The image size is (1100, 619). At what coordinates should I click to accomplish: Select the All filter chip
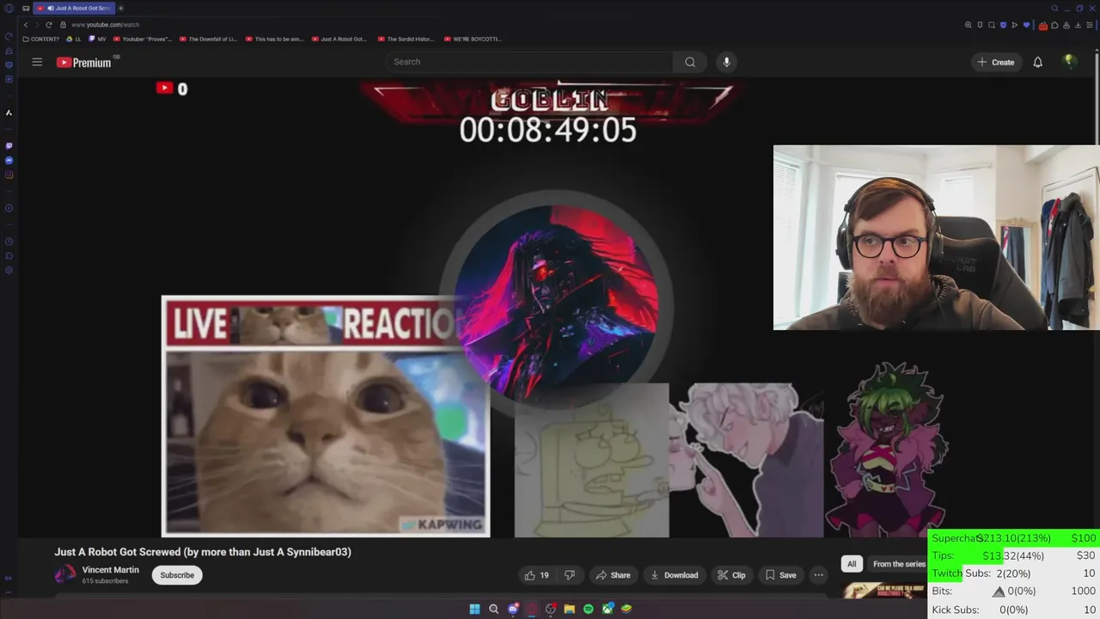(852, 564)
